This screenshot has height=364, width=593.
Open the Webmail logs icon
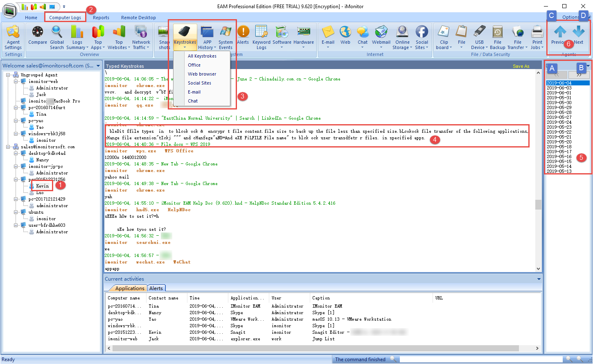point(381,33)
